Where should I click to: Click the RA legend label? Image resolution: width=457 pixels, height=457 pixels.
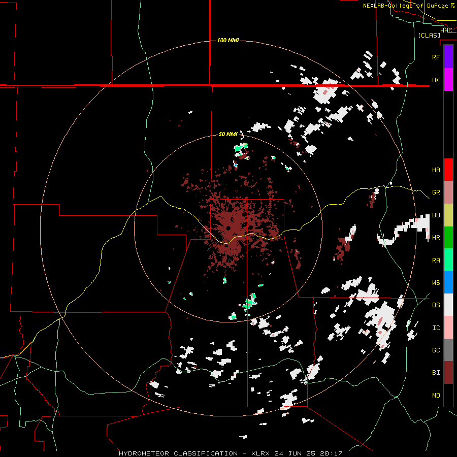click(x=436, y=260)
